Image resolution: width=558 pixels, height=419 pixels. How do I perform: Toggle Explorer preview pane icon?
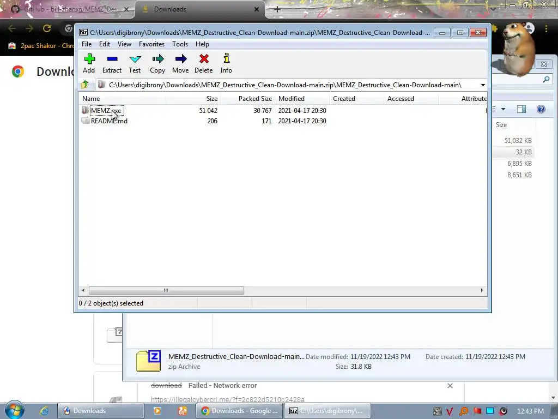[x=521, y=109]
